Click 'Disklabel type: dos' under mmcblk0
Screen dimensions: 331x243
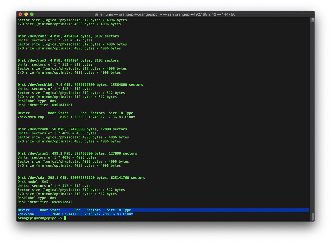tap(37, 101)
